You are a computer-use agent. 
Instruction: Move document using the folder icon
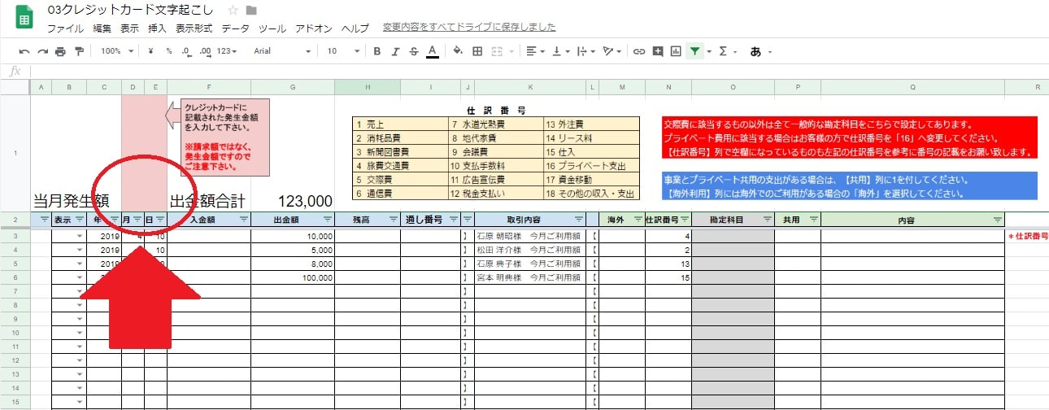(x=252, y=11)
